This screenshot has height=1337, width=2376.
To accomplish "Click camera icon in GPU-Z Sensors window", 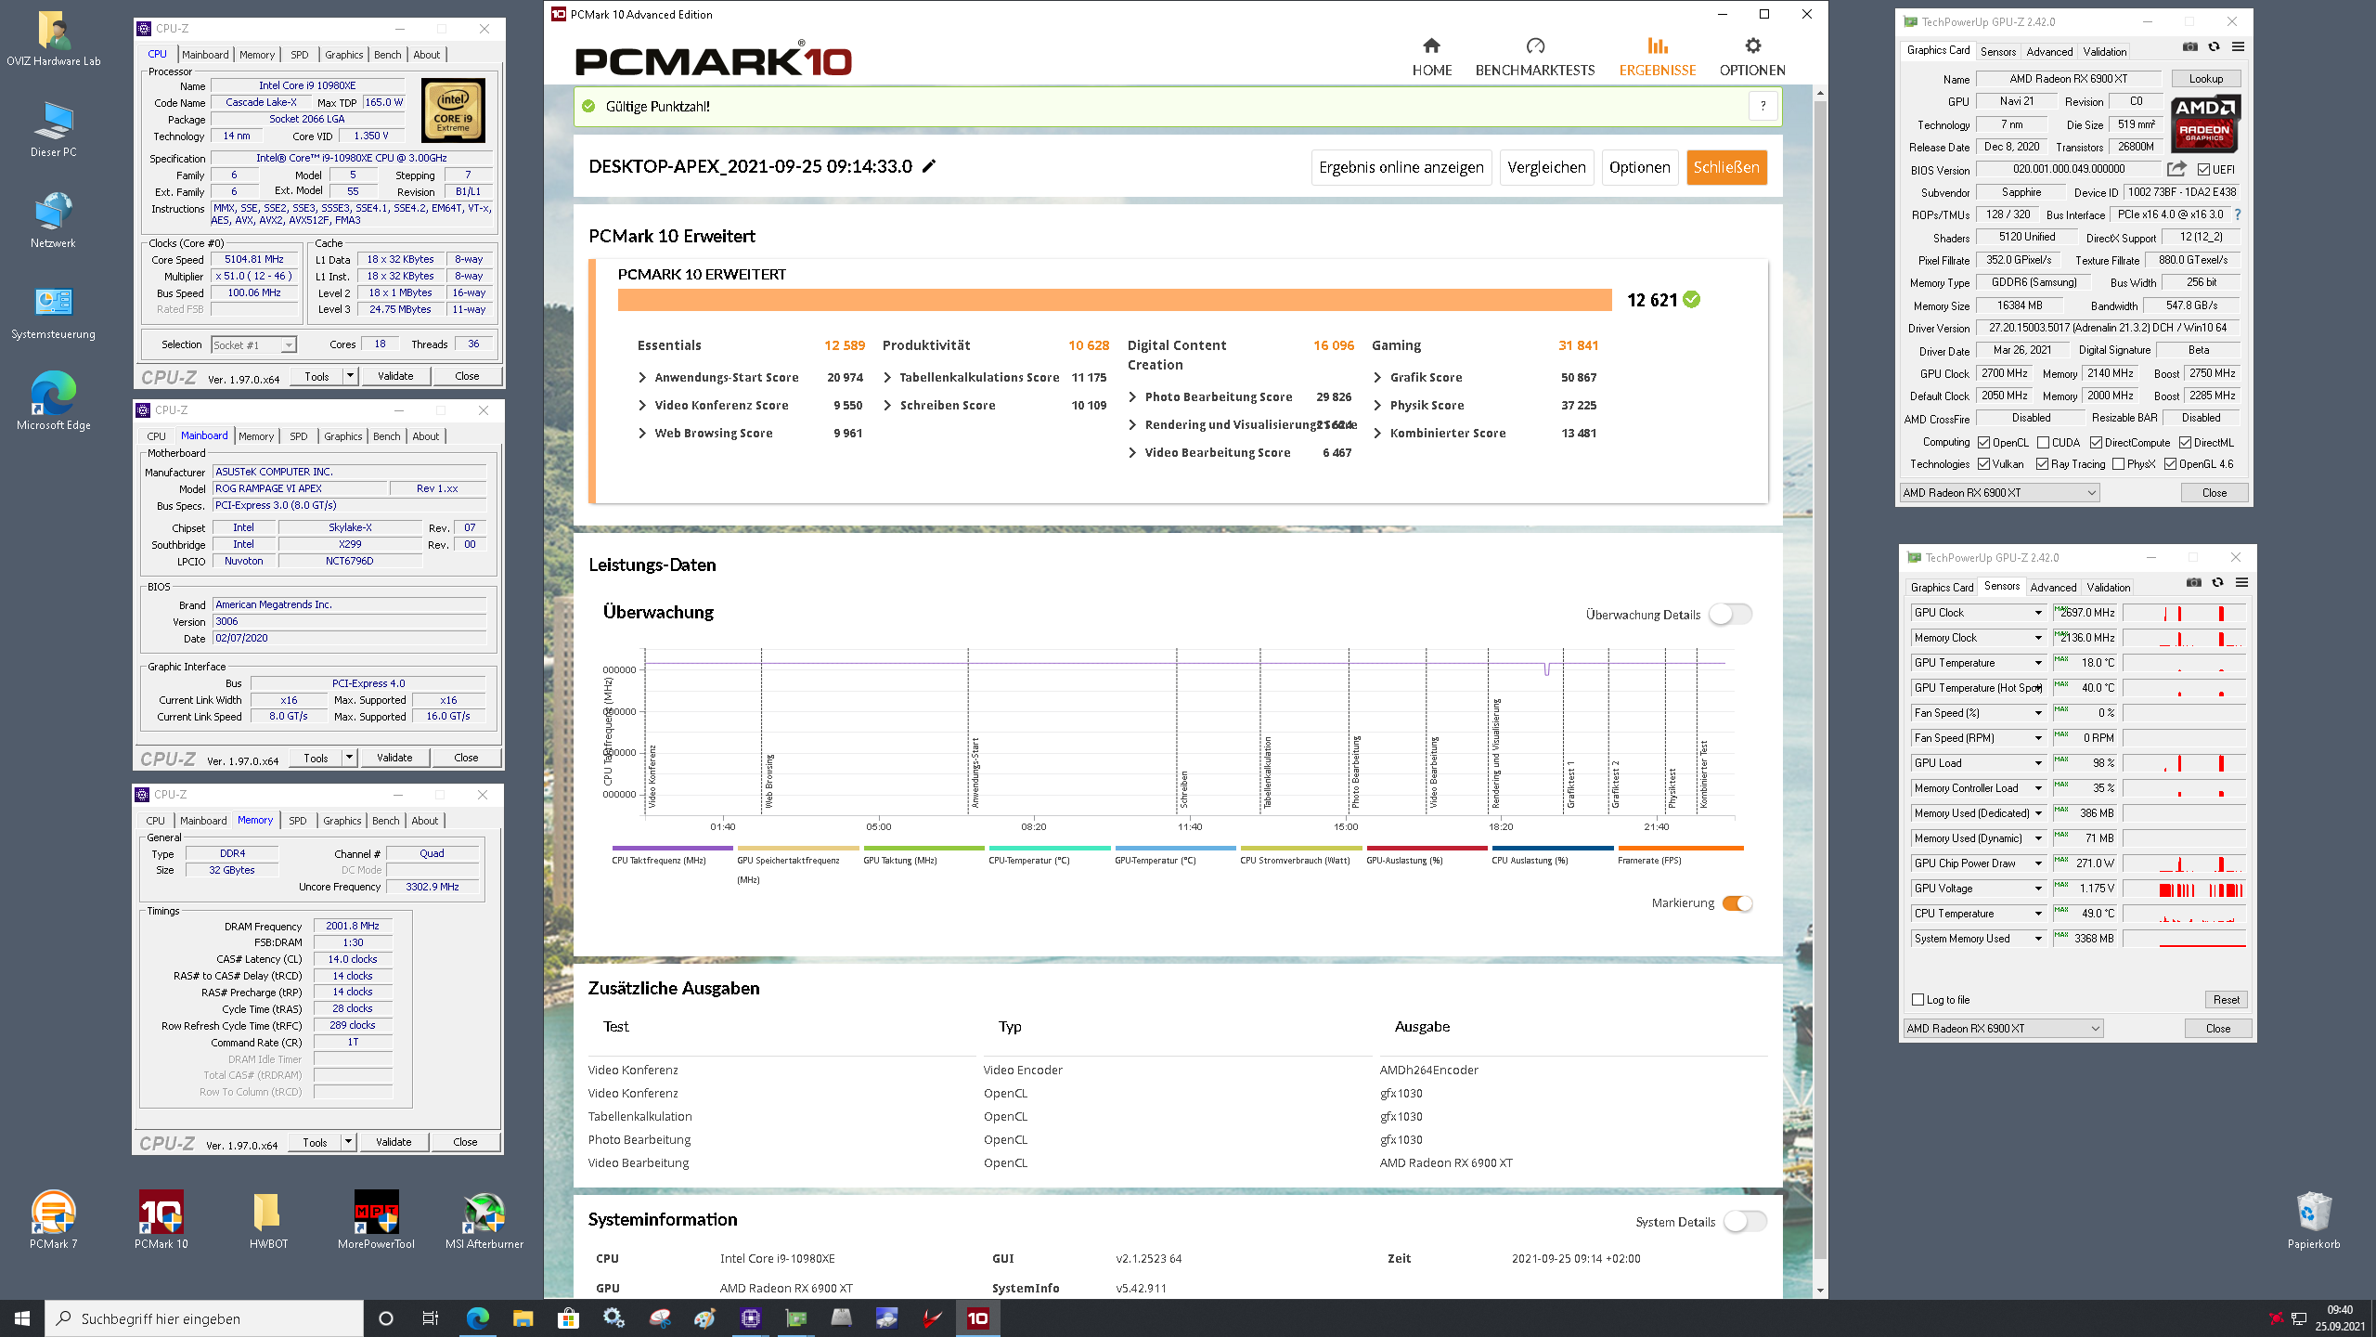I will [2194, 582].
